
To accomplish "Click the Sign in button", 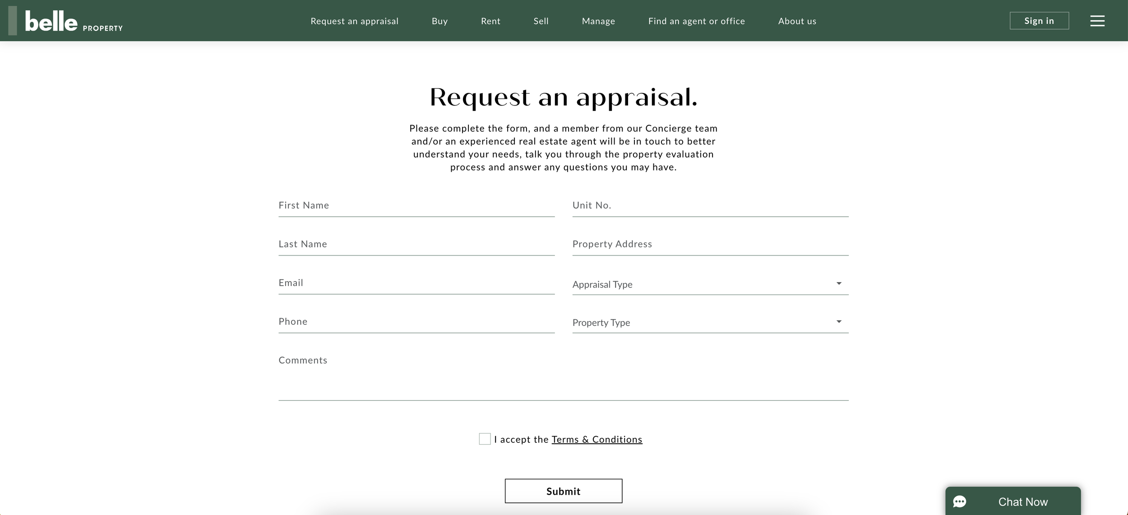I will (x=1039, y=21).
